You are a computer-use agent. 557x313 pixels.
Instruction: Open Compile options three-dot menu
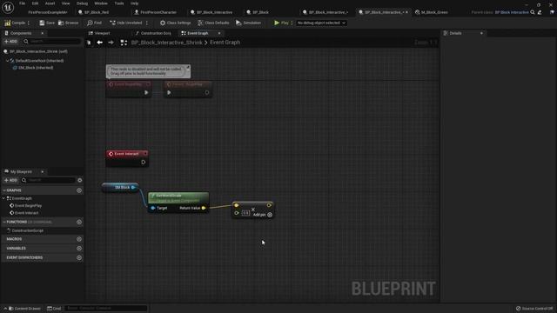pos(29,23)
